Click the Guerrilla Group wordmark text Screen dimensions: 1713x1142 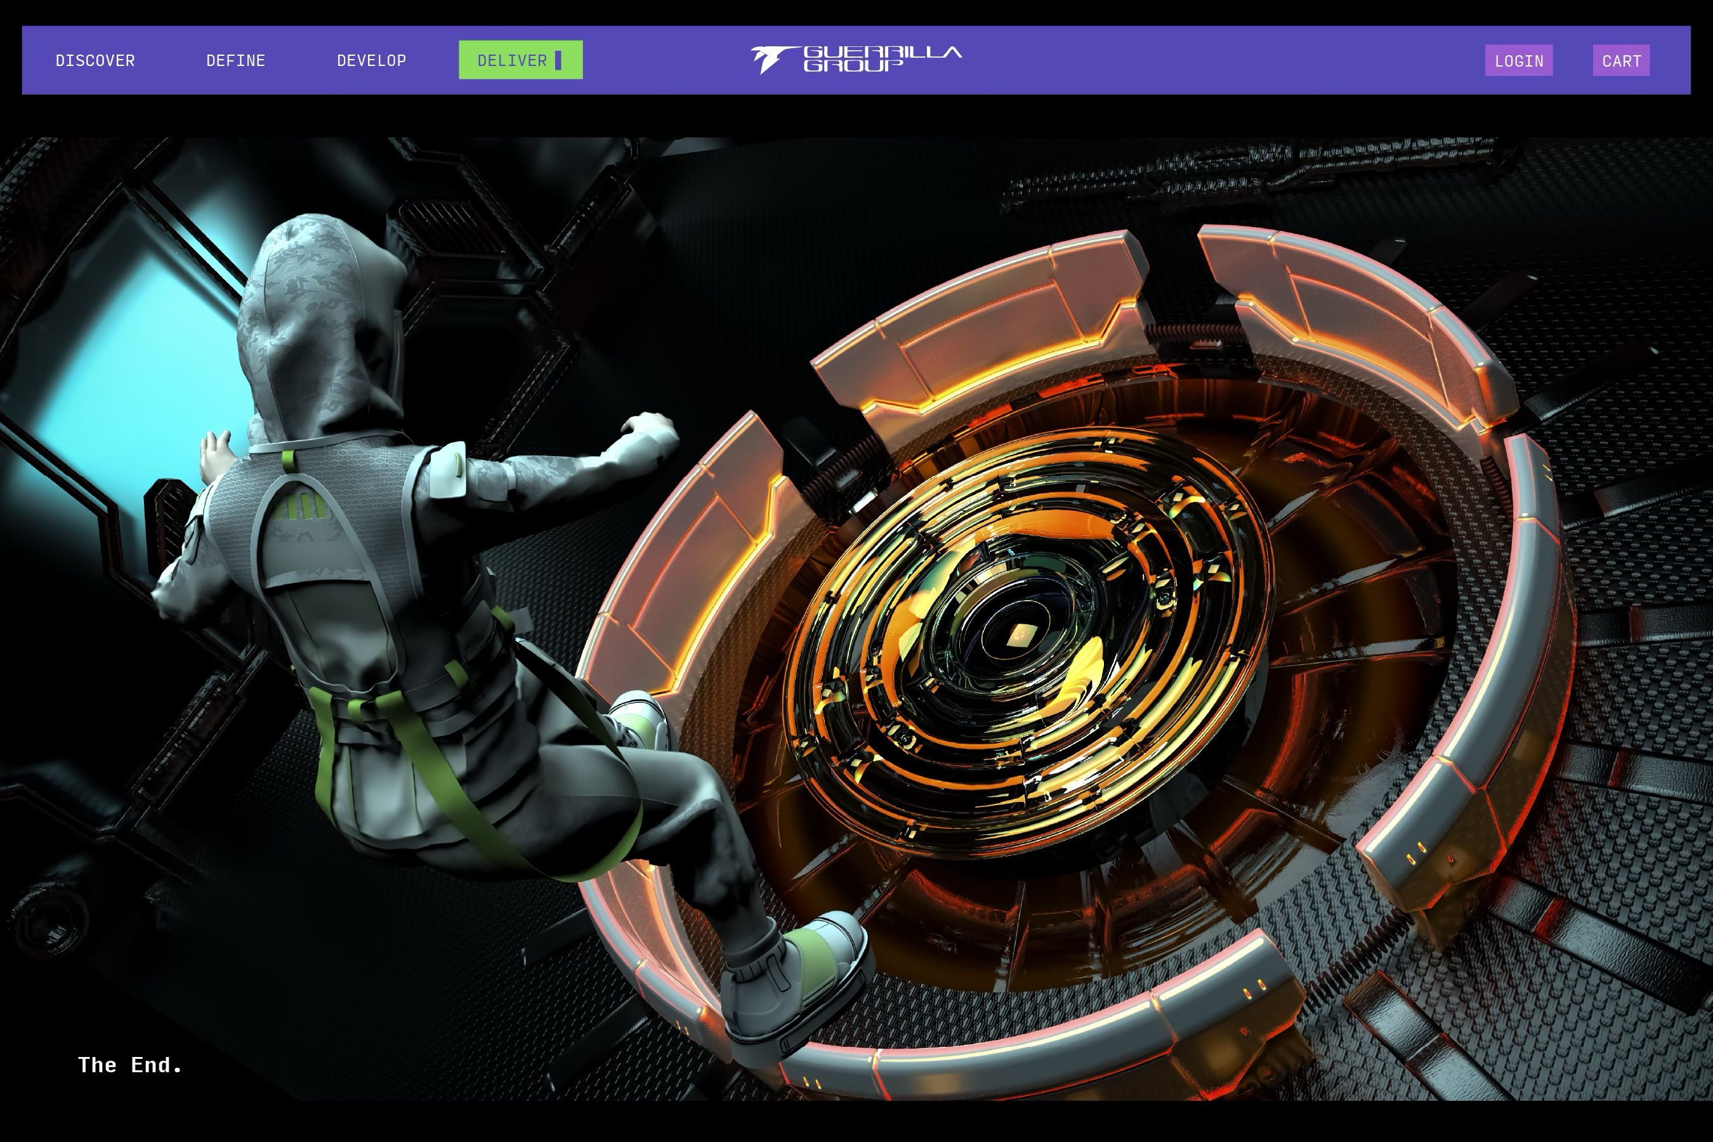[x=881, y=58]
